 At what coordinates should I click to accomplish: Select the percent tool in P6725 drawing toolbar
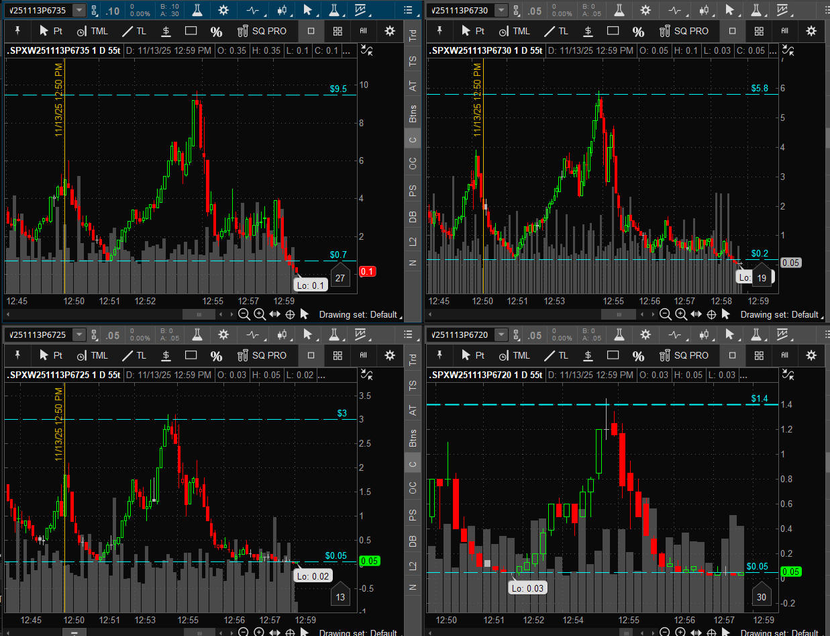216,355
